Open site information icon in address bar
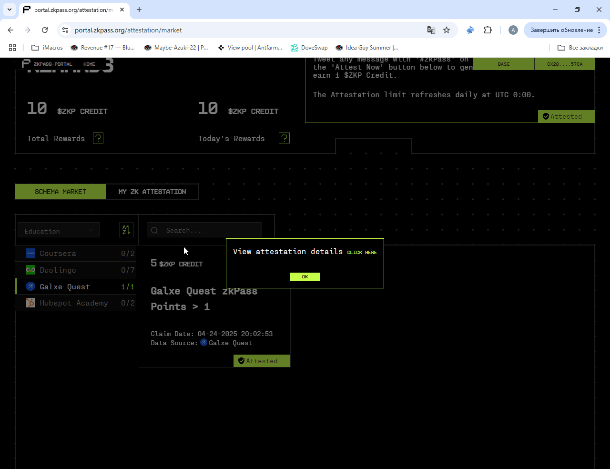Screen dimensions: 610x469 coord(65,30)
